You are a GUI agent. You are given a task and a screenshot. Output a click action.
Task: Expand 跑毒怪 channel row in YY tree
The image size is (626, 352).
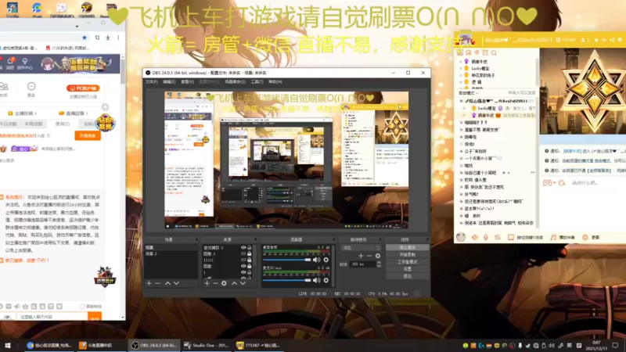pos(461,137)
